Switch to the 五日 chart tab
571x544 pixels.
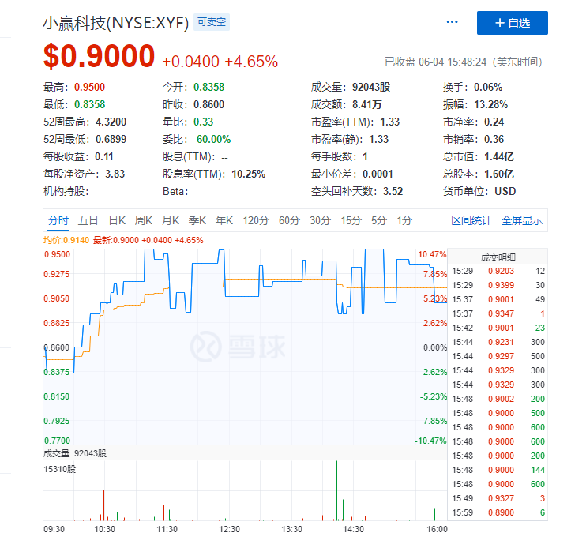click(x=88, y=220)
